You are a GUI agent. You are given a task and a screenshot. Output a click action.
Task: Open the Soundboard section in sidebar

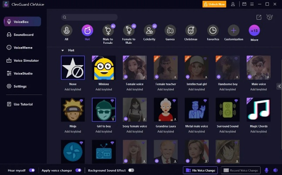23,35
